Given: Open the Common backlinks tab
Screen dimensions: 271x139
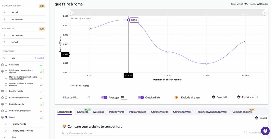Looking at the screenshot, I should (242, 112).
